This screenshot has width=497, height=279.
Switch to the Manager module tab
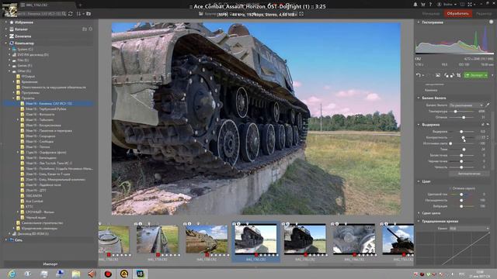tap(430, 14)
